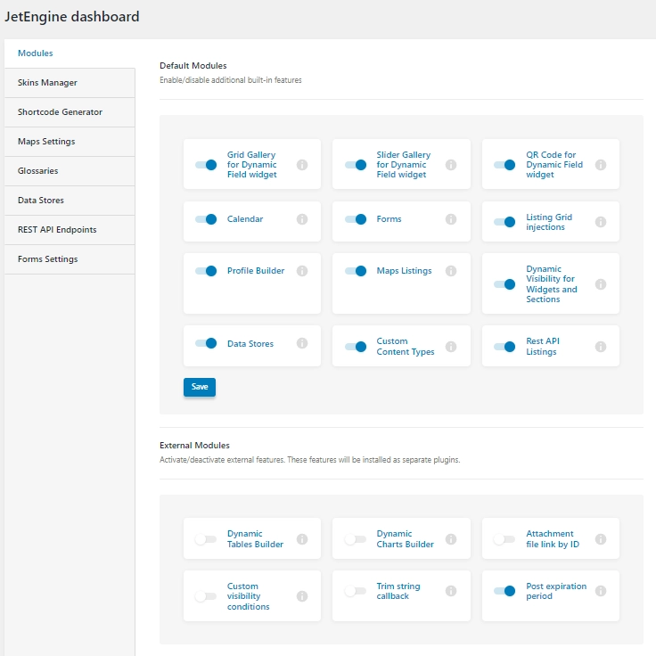Click info icon for Rest API Listings
Viewport: 656px width, 656px height.
(x=601, y=347)
